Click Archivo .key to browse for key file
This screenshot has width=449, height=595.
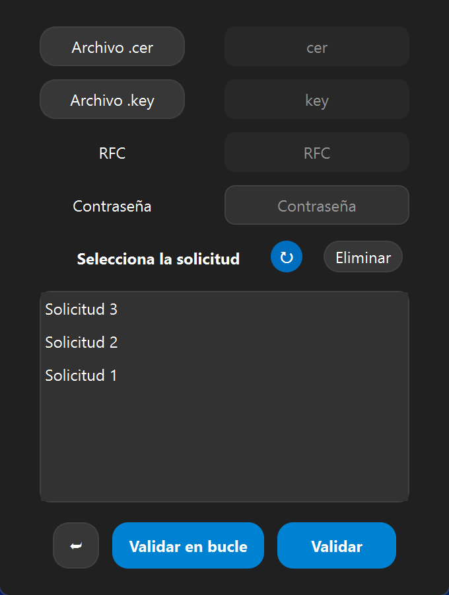coord(112,99)
